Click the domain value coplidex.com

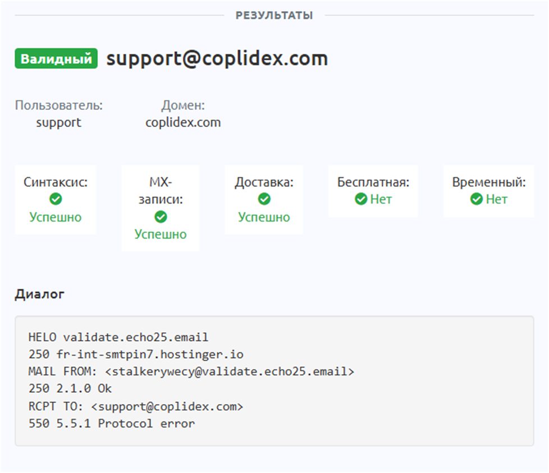click(x=183, y=122)
